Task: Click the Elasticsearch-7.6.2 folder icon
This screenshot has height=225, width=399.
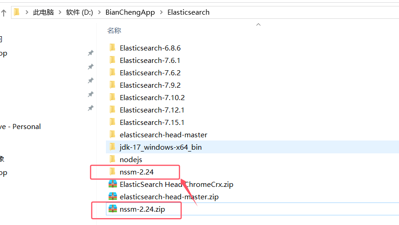Action: tap(112, 73)
